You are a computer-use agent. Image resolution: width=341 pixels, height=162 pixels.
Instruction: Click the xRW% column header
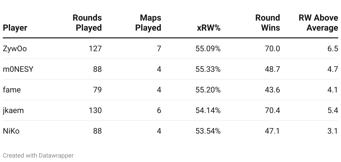tap(209, 28)
